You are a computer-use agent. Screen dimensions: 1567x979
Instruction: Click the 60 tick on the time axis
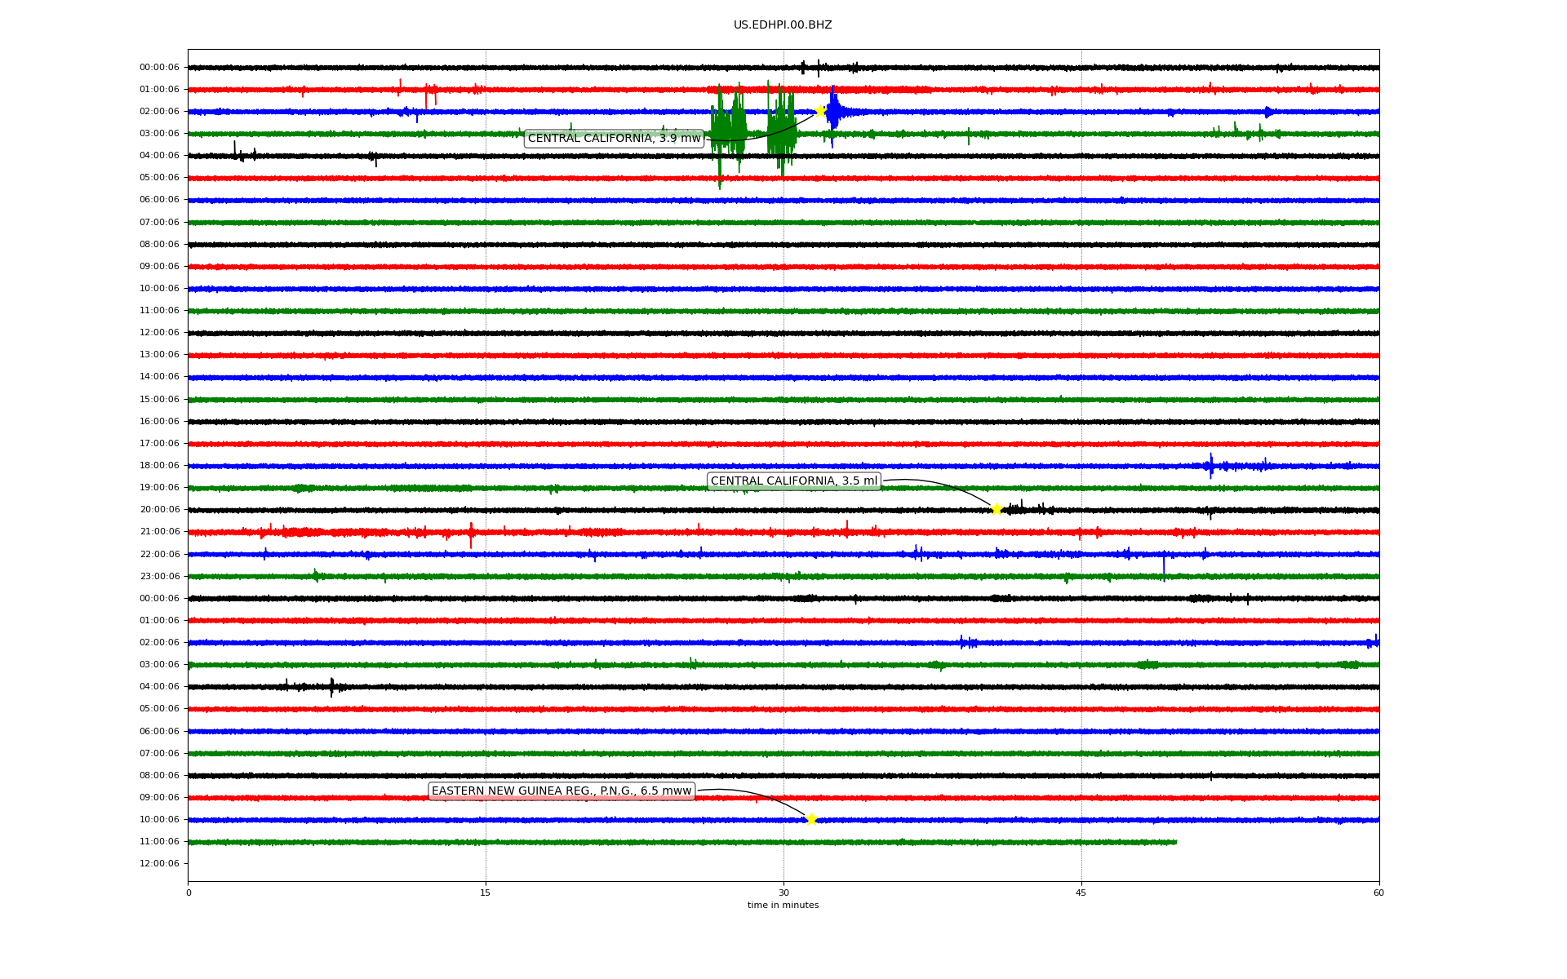[x=1378, y=893]
